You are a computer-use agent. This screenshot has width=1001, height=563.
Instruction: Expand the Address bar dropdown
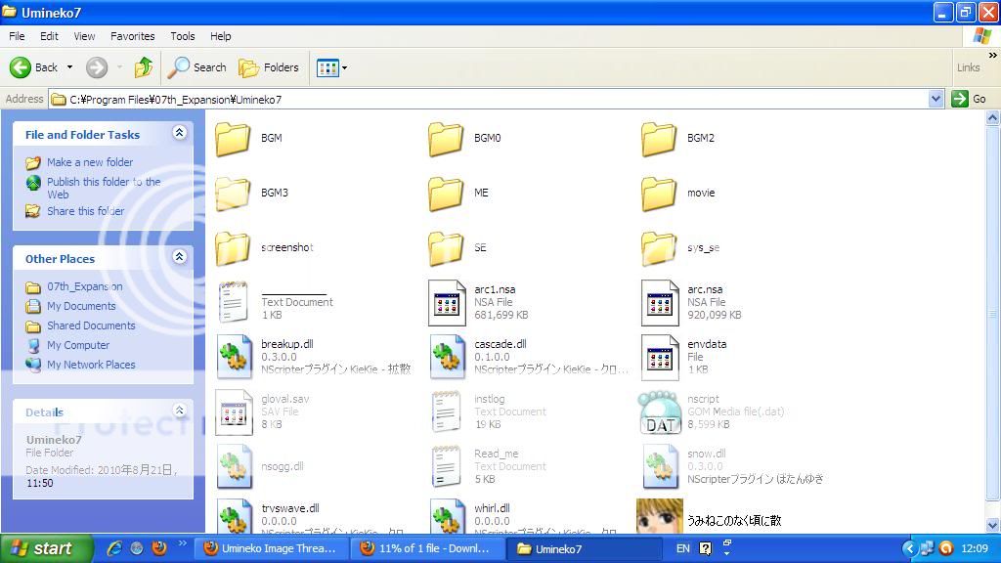[936, 99]
